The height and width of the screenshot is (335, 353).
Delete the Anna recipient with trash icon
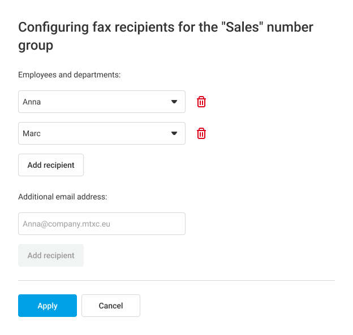click(201, 102)
